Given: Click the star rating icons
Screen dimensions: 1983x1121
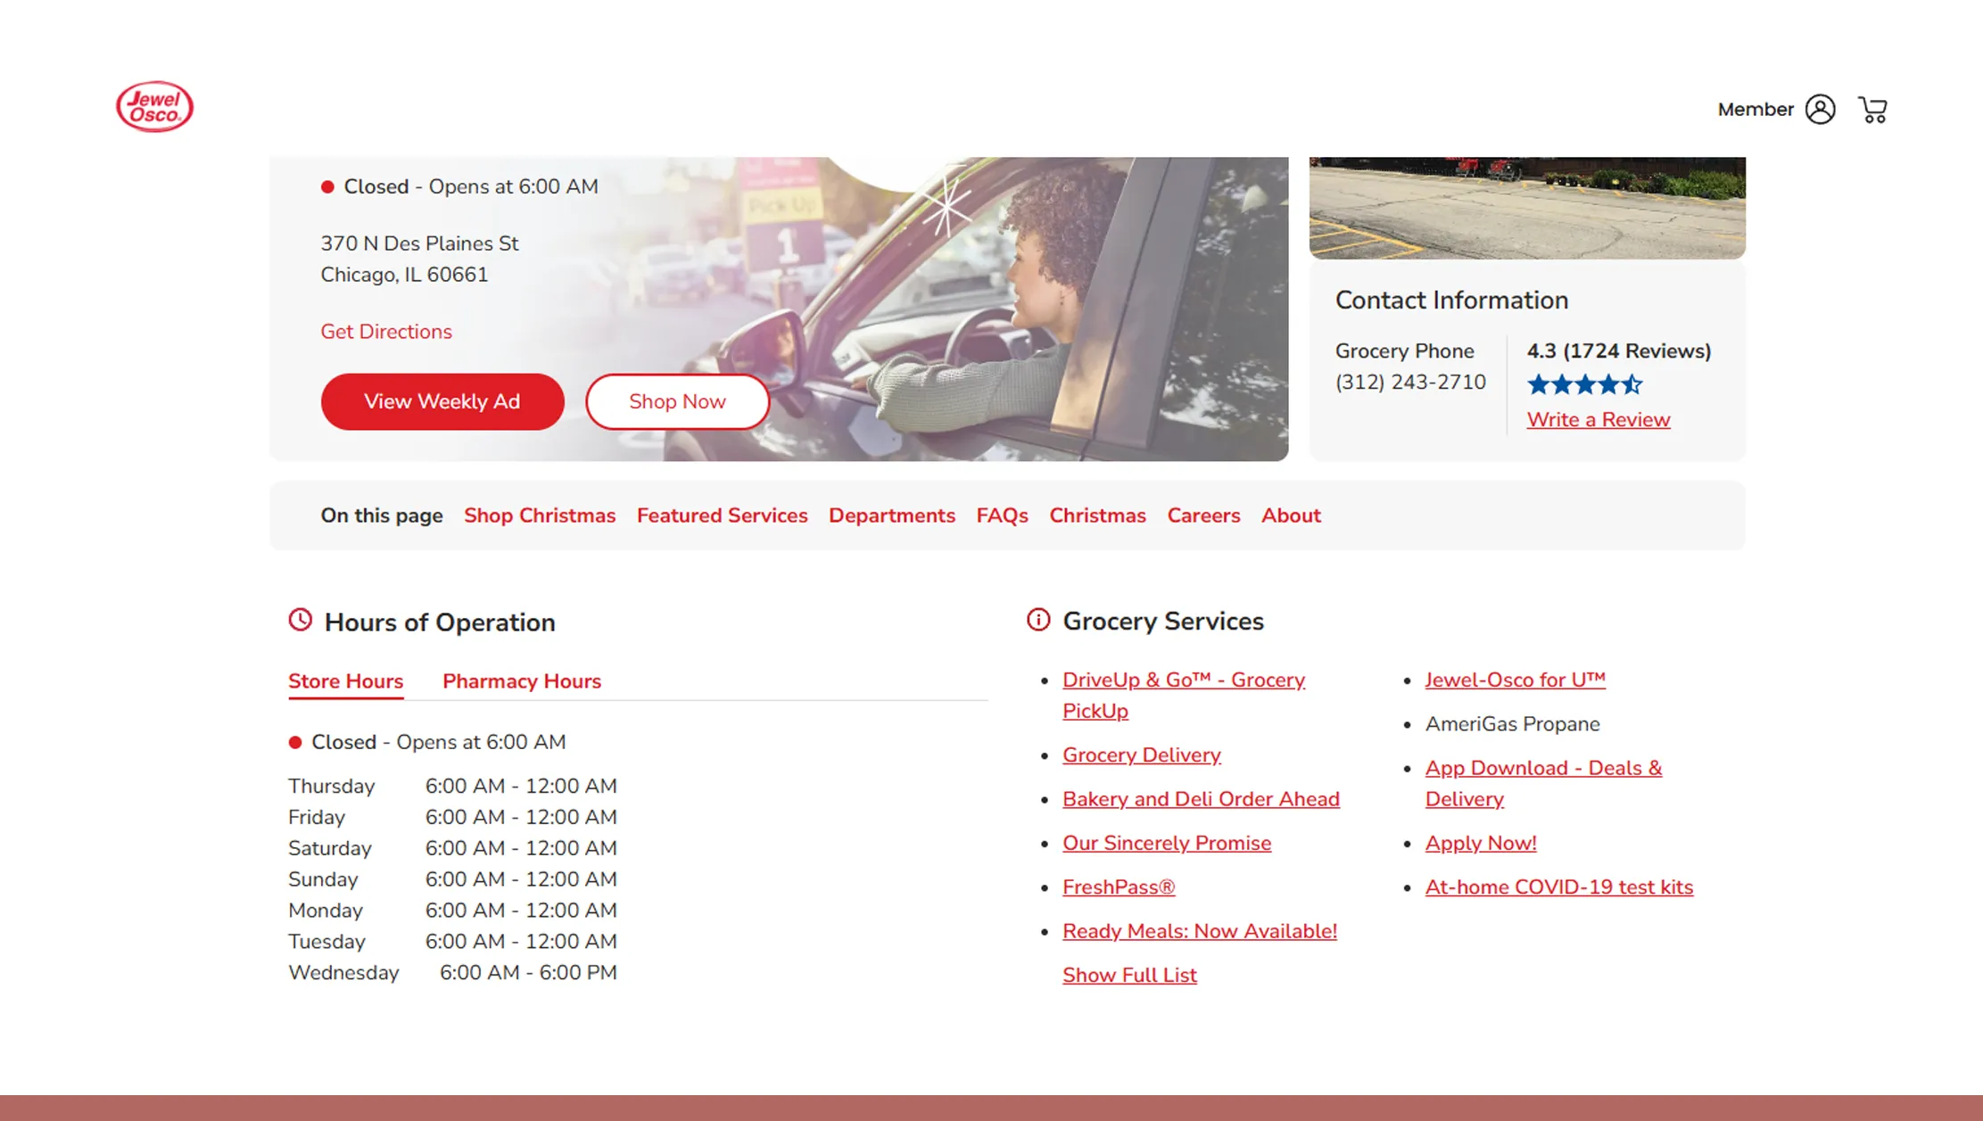Looking at the screenshot, I should click(1584, 384).
